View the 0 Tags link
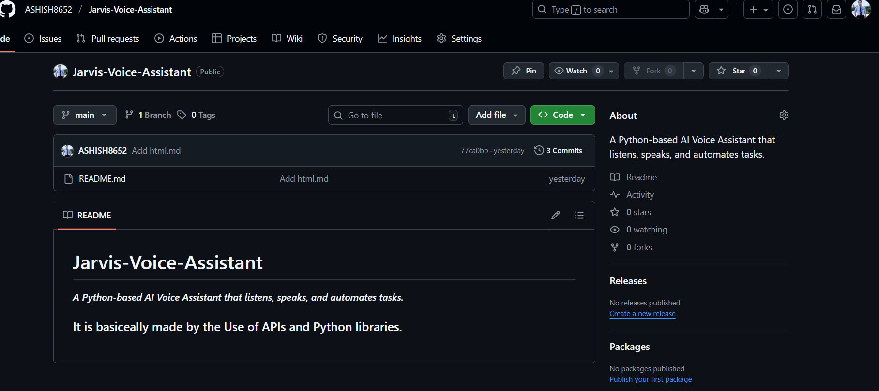 197,115
